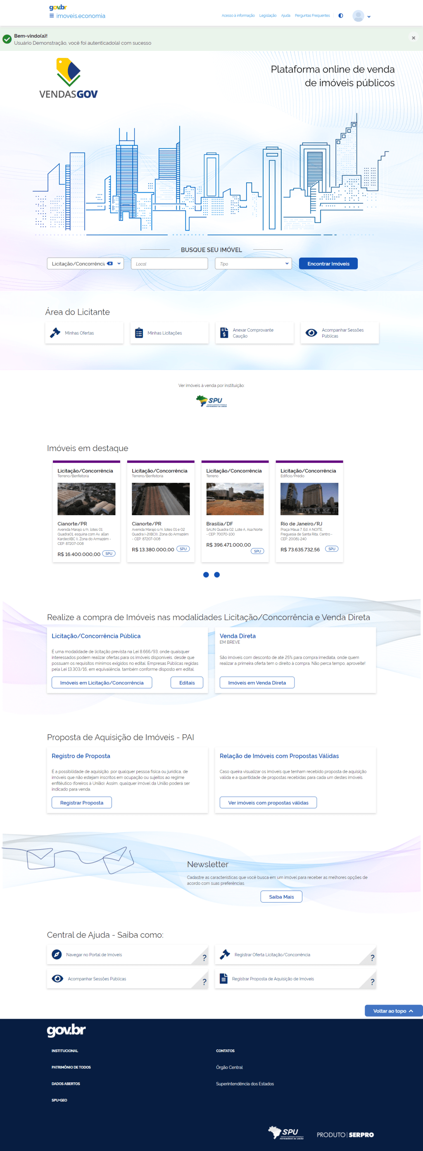This screenshot has height=1151, width=423.
Task: Click the newsletter Saiba Mais button
Action: (281, 896)
